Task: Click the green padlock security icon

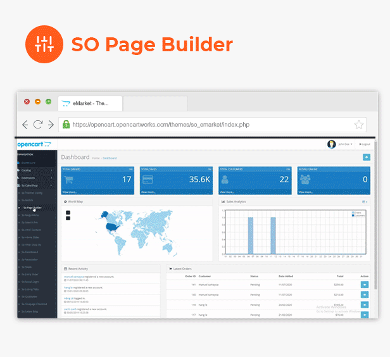Action: point(66,124)
